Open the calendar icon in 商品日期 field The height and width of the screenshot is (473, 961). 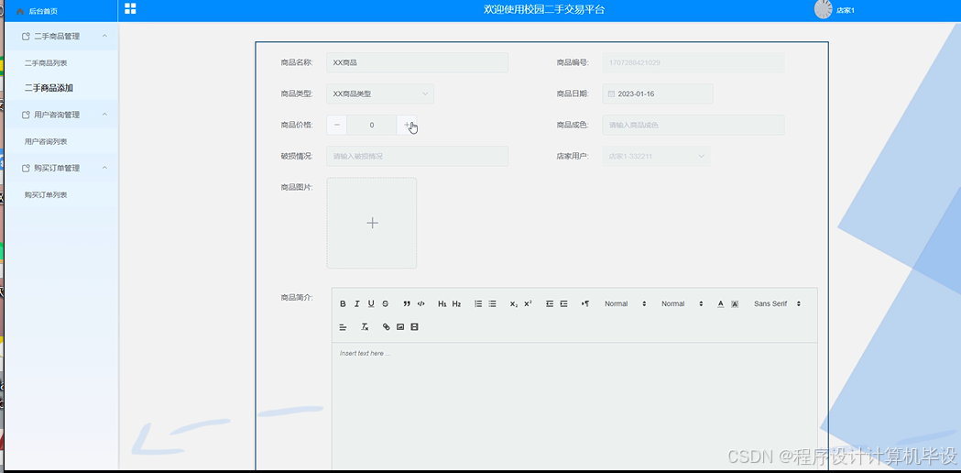(611, 93)
